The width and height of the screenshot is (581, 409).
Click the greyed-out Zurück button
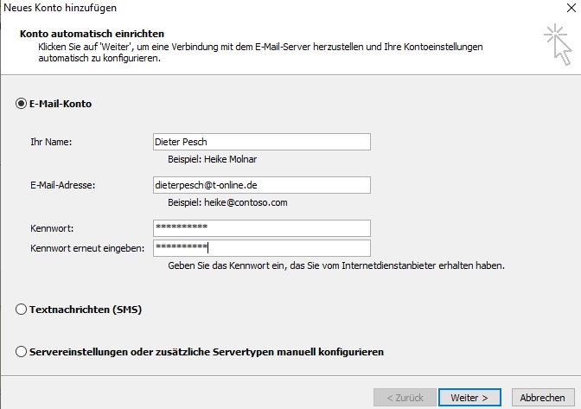pos(405,398)
